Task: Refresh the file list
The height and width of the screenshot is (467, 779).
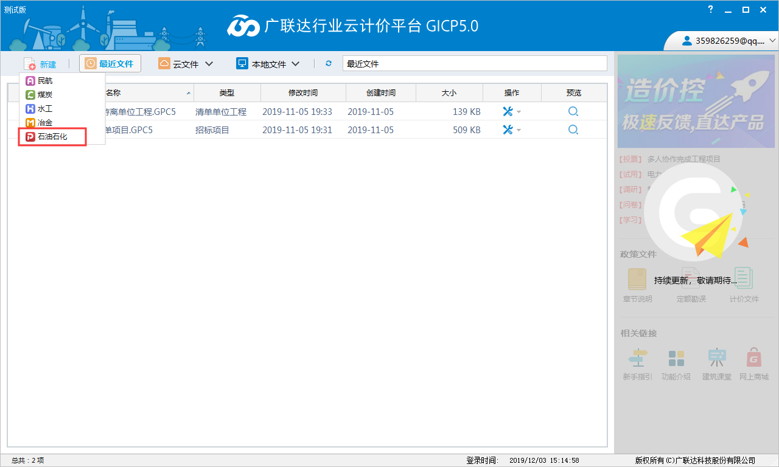Action: [x=328, y=63]
